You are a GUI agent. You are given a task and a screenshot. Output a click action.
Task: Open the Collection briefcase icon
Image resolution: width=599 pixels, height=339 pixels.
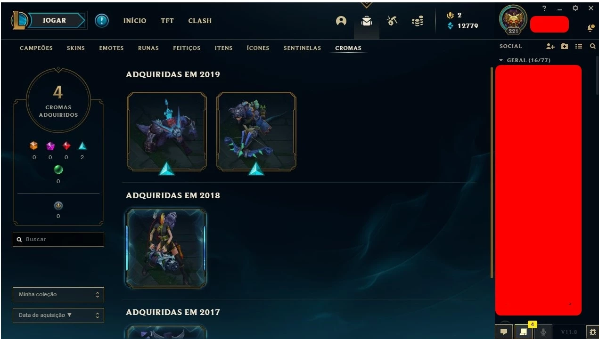click(367, 21)
